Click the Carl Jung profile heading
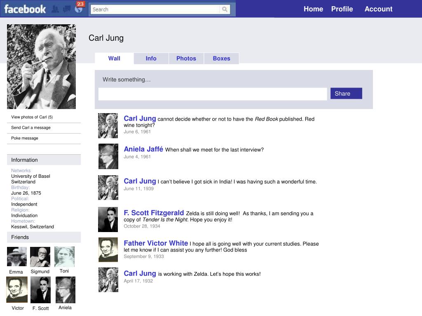422x316 pixels. pyautogui.click(x=106, y=38)
